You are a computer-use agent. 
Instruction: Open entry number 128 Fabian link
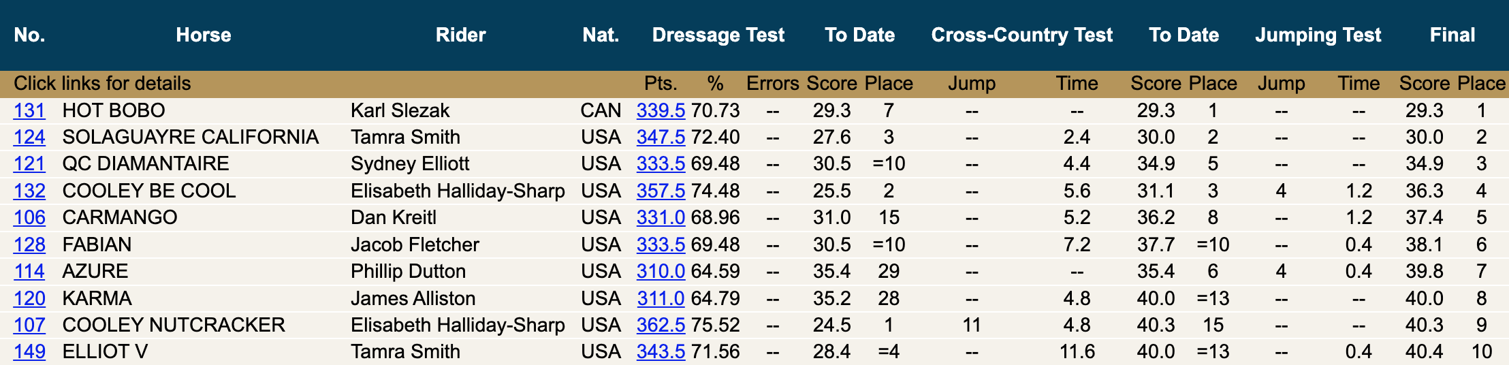pyautogui.click(x=29, y=244)
